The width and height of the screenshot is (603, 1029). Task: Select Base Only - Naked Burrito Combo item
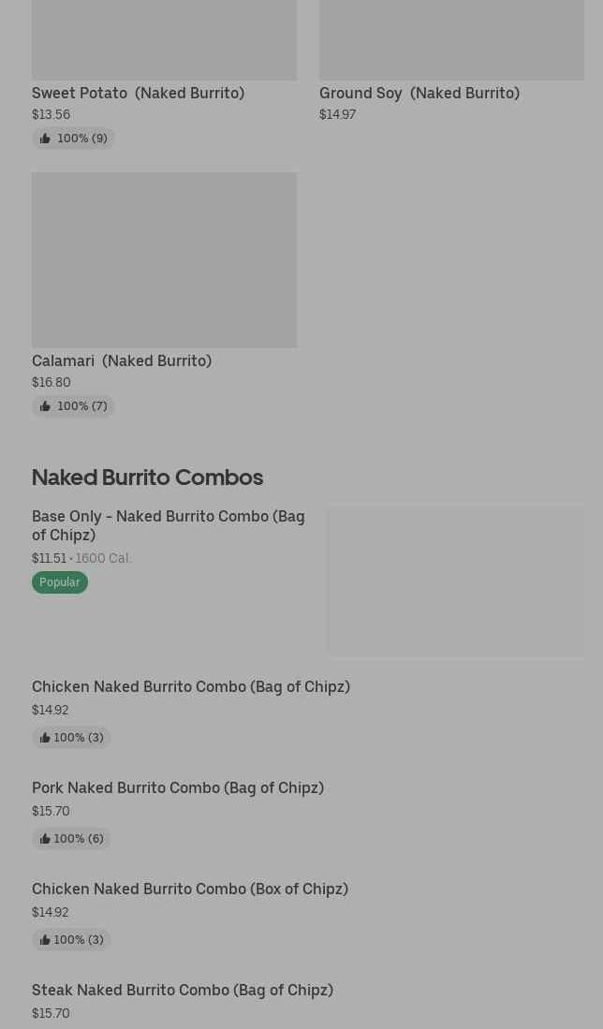pos(169,525)
